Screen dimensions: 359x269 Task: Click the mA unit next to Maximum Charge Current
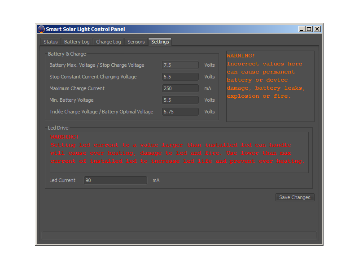coord(208,88)
